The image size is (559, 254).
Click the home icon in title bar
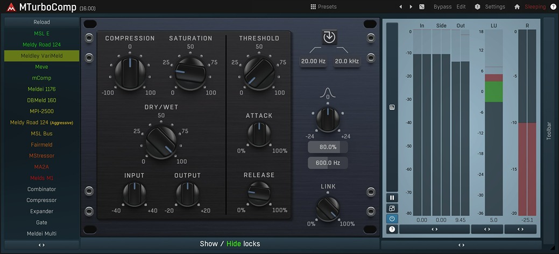(517, 7)
